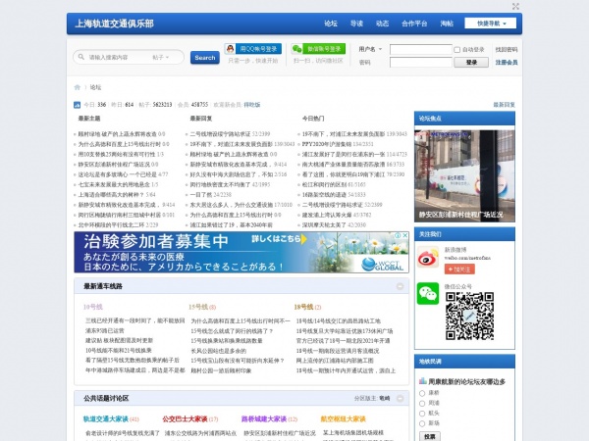Go to the 合作平台 navigation item

click(414, 23)
